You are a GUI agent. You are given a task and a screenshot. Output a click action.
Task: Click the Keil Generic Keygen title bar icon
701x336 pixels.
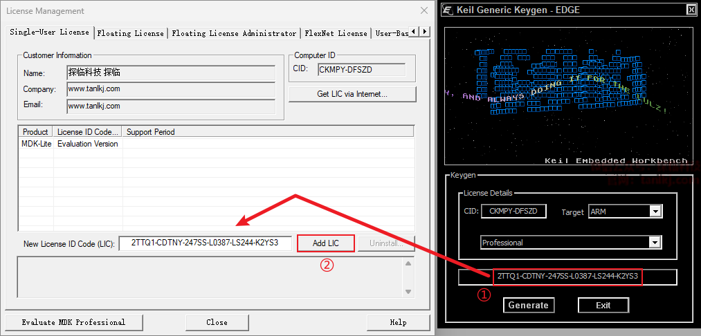[448, 10]
